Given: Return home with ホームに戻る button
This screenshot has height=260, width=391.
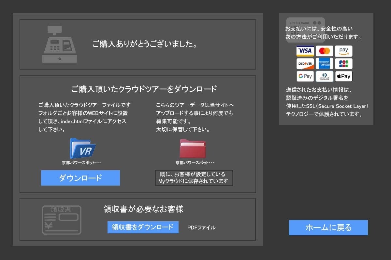Looking at the screenshot, I should [x=328, y=227].
